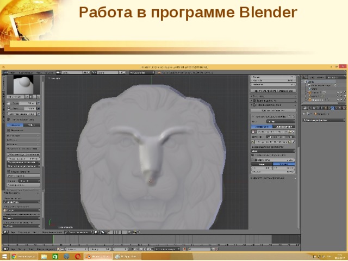Open the Sculpt Mode selector dropdown
The width and height of the screenshot is (348, 261).
(78, 232)
